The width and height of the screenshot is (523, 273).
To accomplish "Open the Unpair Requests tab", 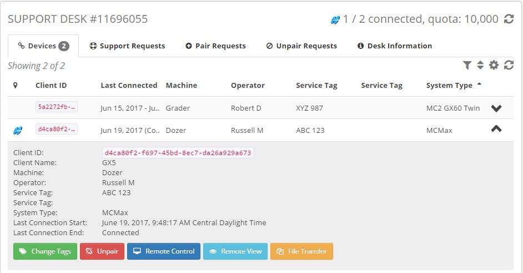I will click(301, 46).
